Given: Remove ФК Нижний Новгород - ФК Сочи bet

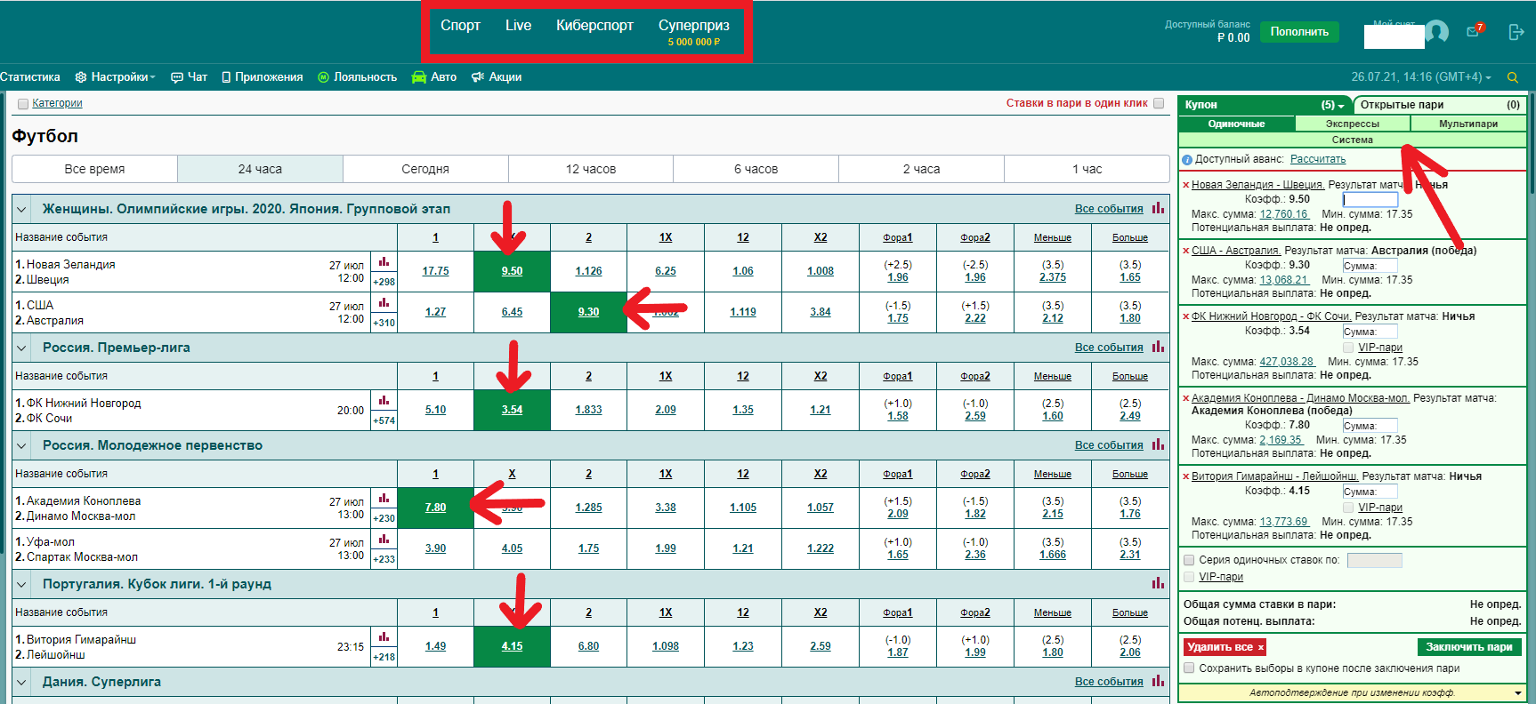Looking at the screenshot, I should [x=1185, y=316].
